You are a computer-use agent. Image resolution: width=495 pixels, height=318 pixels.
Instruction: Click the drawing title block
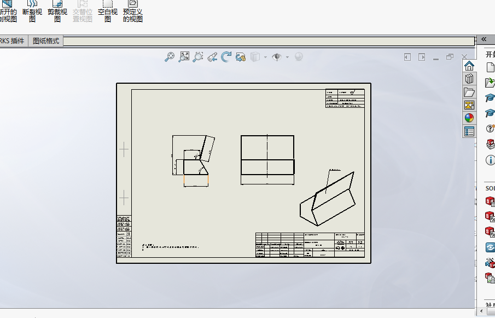point(310,245)
